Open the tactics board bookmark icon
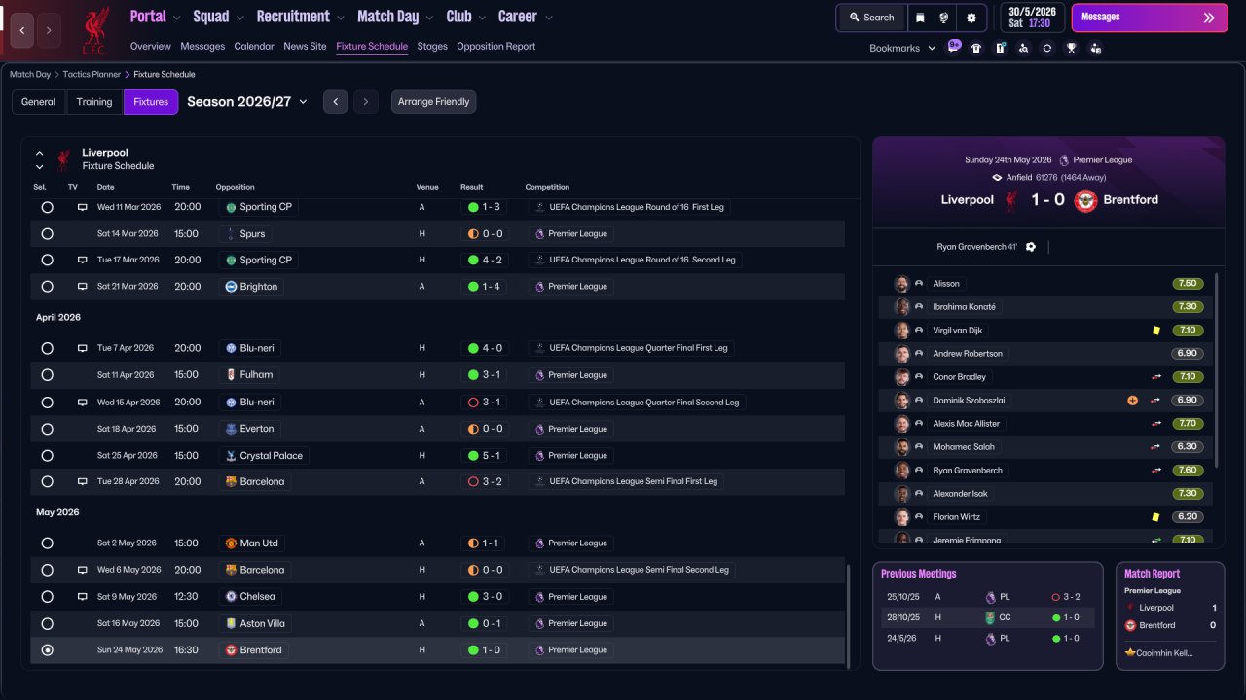The height and width of the screenshot is (700, 1246). (1000, 48)
